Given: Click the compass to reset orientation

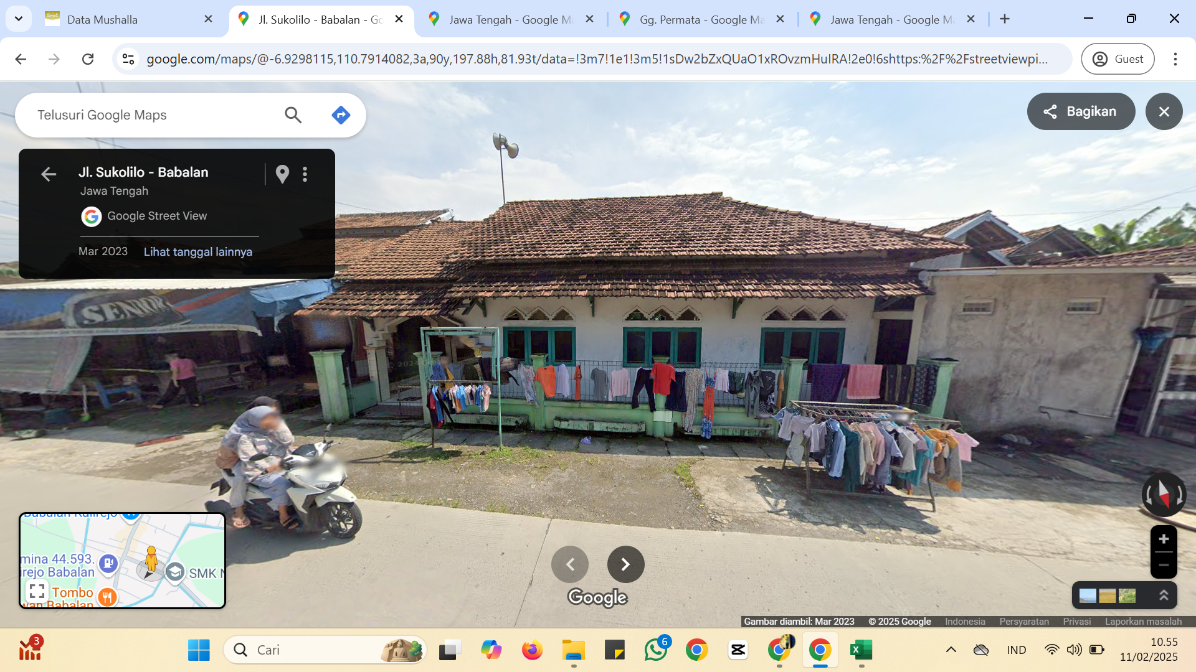Looking at the screenshot, I should (x=1164, y=495).
